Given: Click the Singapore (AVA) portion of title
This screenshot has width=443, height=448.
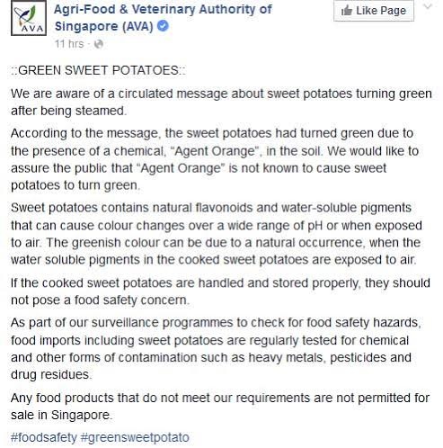Looking at the screenshot, I should pos(104,26).
